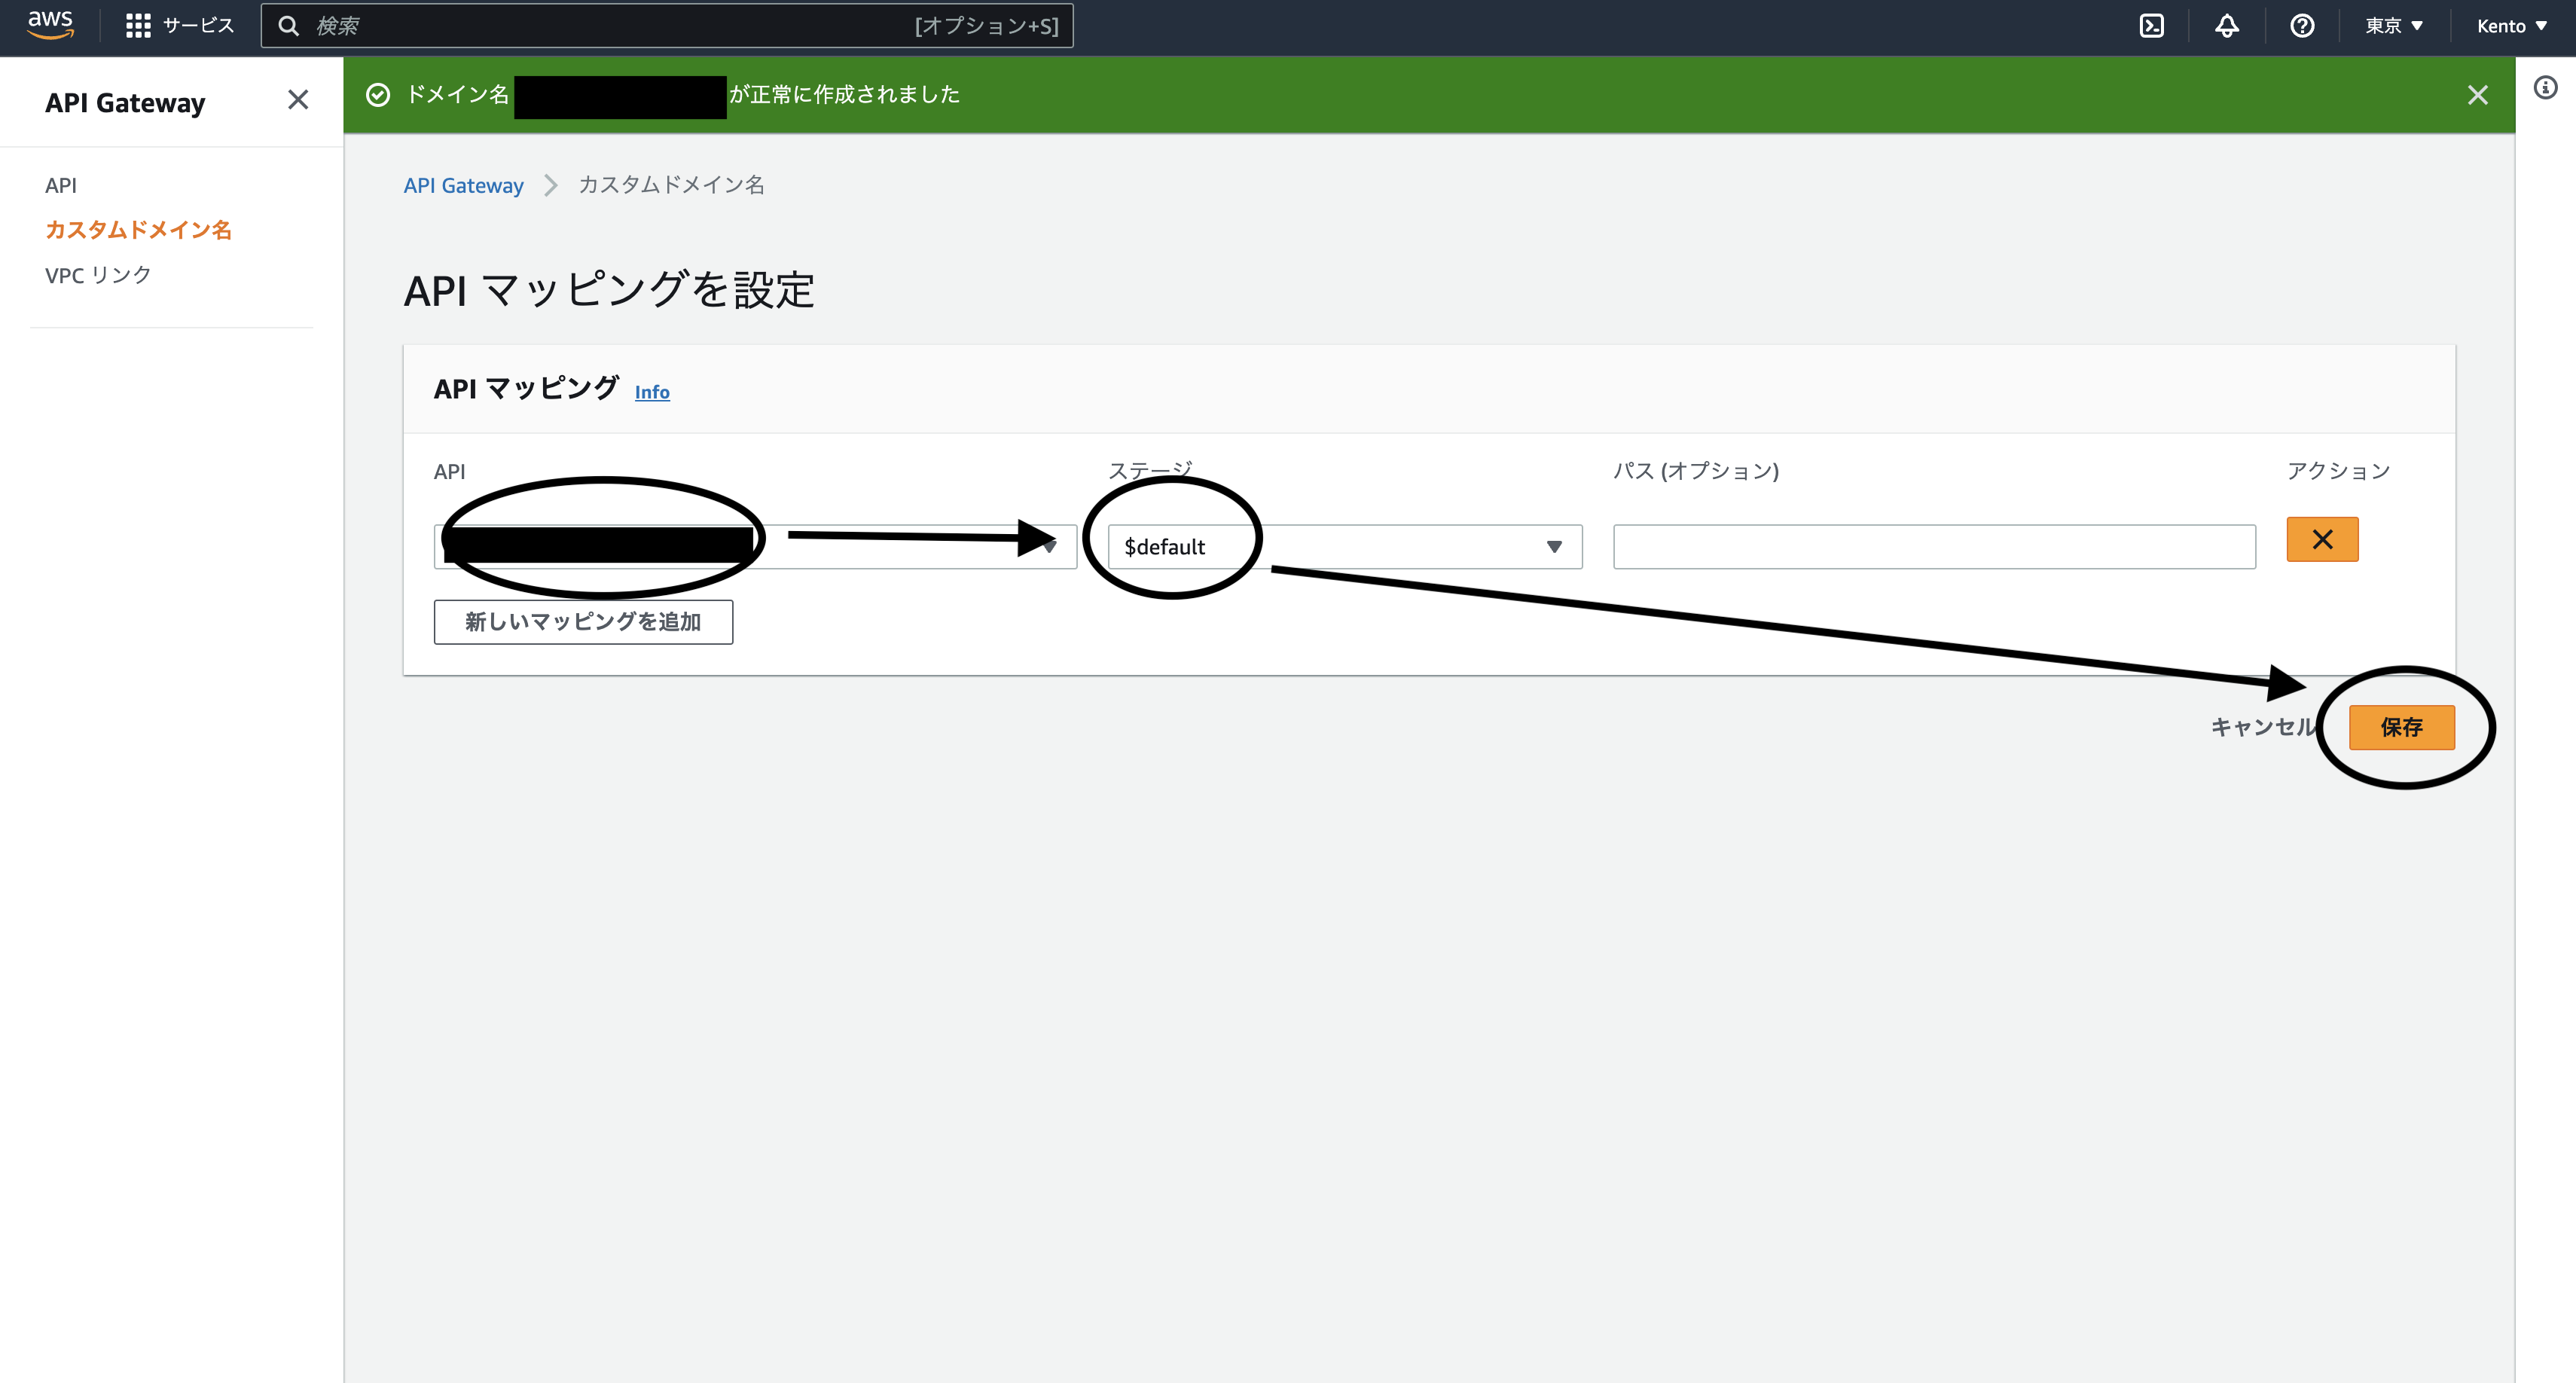2576x1383 pixels.
Task: Remove the API mapping row with the X action
Action: [2322, 539]
